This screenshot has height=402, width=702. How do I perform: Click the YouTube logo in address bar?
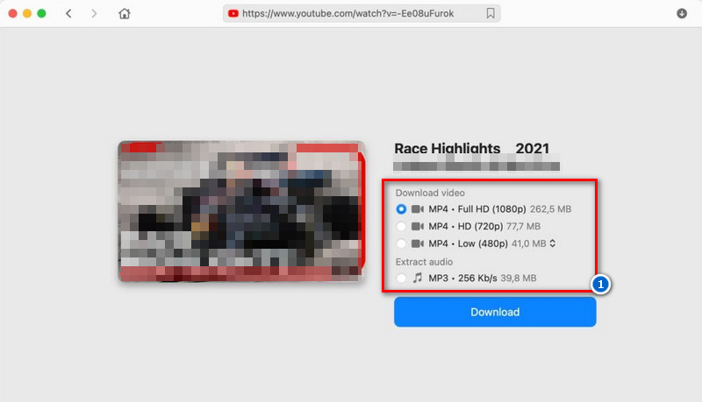(x=233, y=14)
